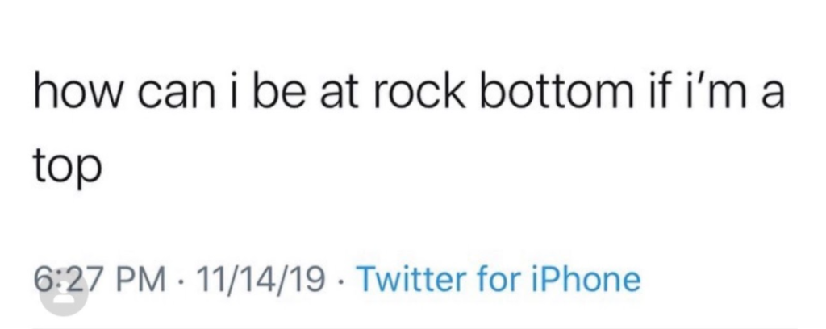Click the word "Twitter" in the source link
Screen dimensions: 826x329
[x=413, y=279]
